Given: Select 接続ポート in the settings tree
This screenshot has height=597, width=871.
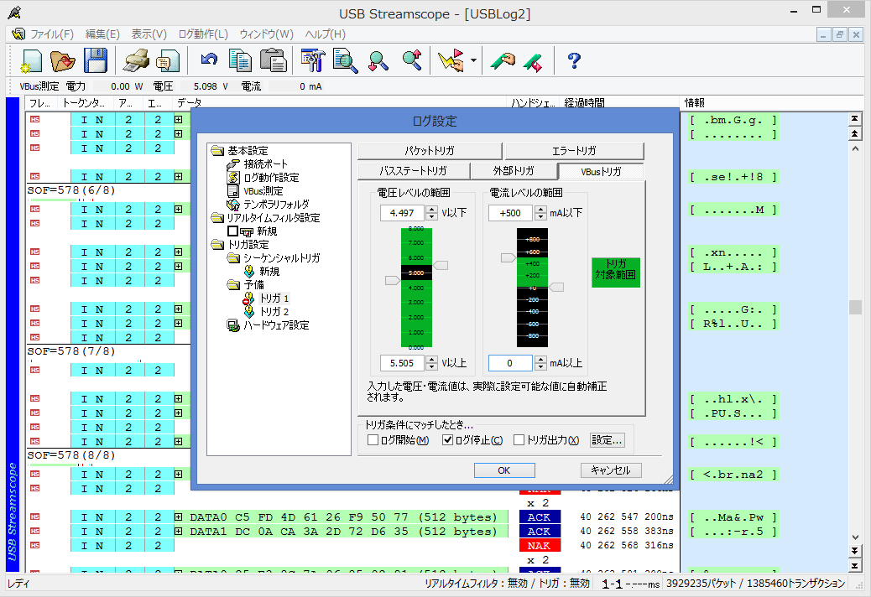Looking at the screenshot, I should (265, 164).
